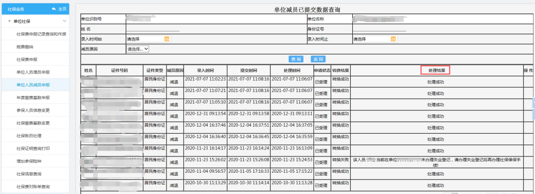
Task: Click entry time 2021-07-07 11:02:23
Action: pos(206,79)
